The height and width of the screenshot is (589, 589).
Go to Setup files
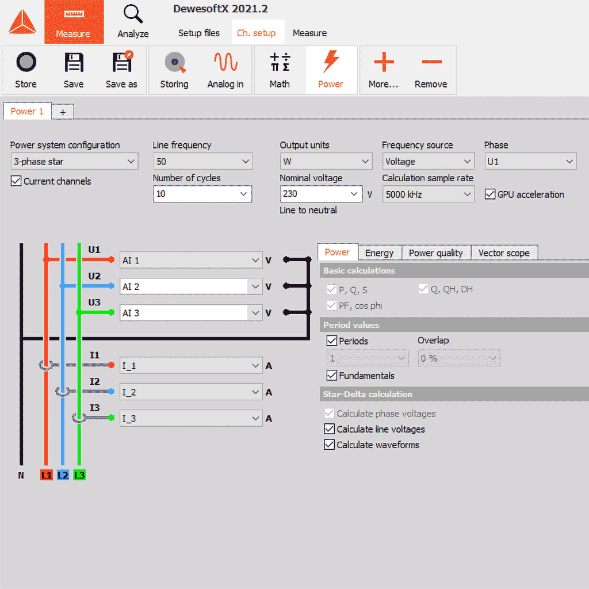[x=199, y=33]
